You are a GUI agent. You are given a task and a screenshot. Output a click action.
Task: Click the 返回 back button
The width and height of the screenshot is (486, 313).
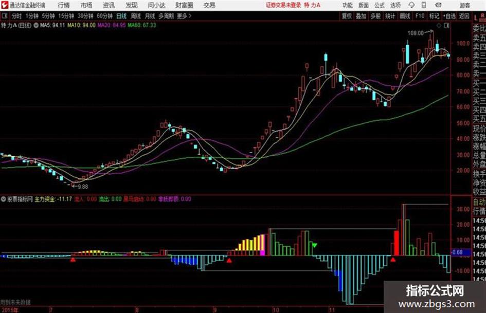(464, 16)
